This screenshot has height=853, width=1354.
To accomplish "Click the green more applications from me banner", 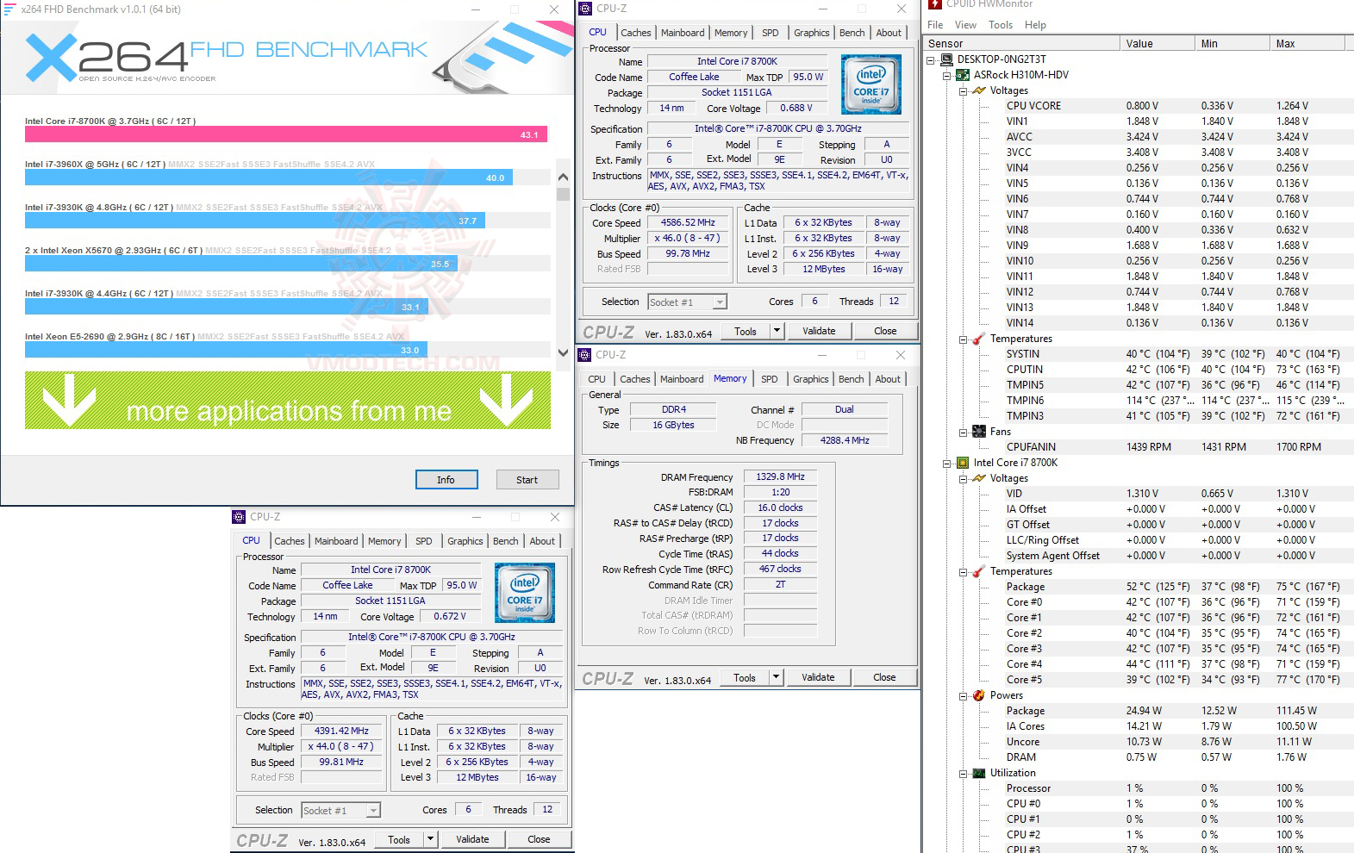I will tap(288, 401).
